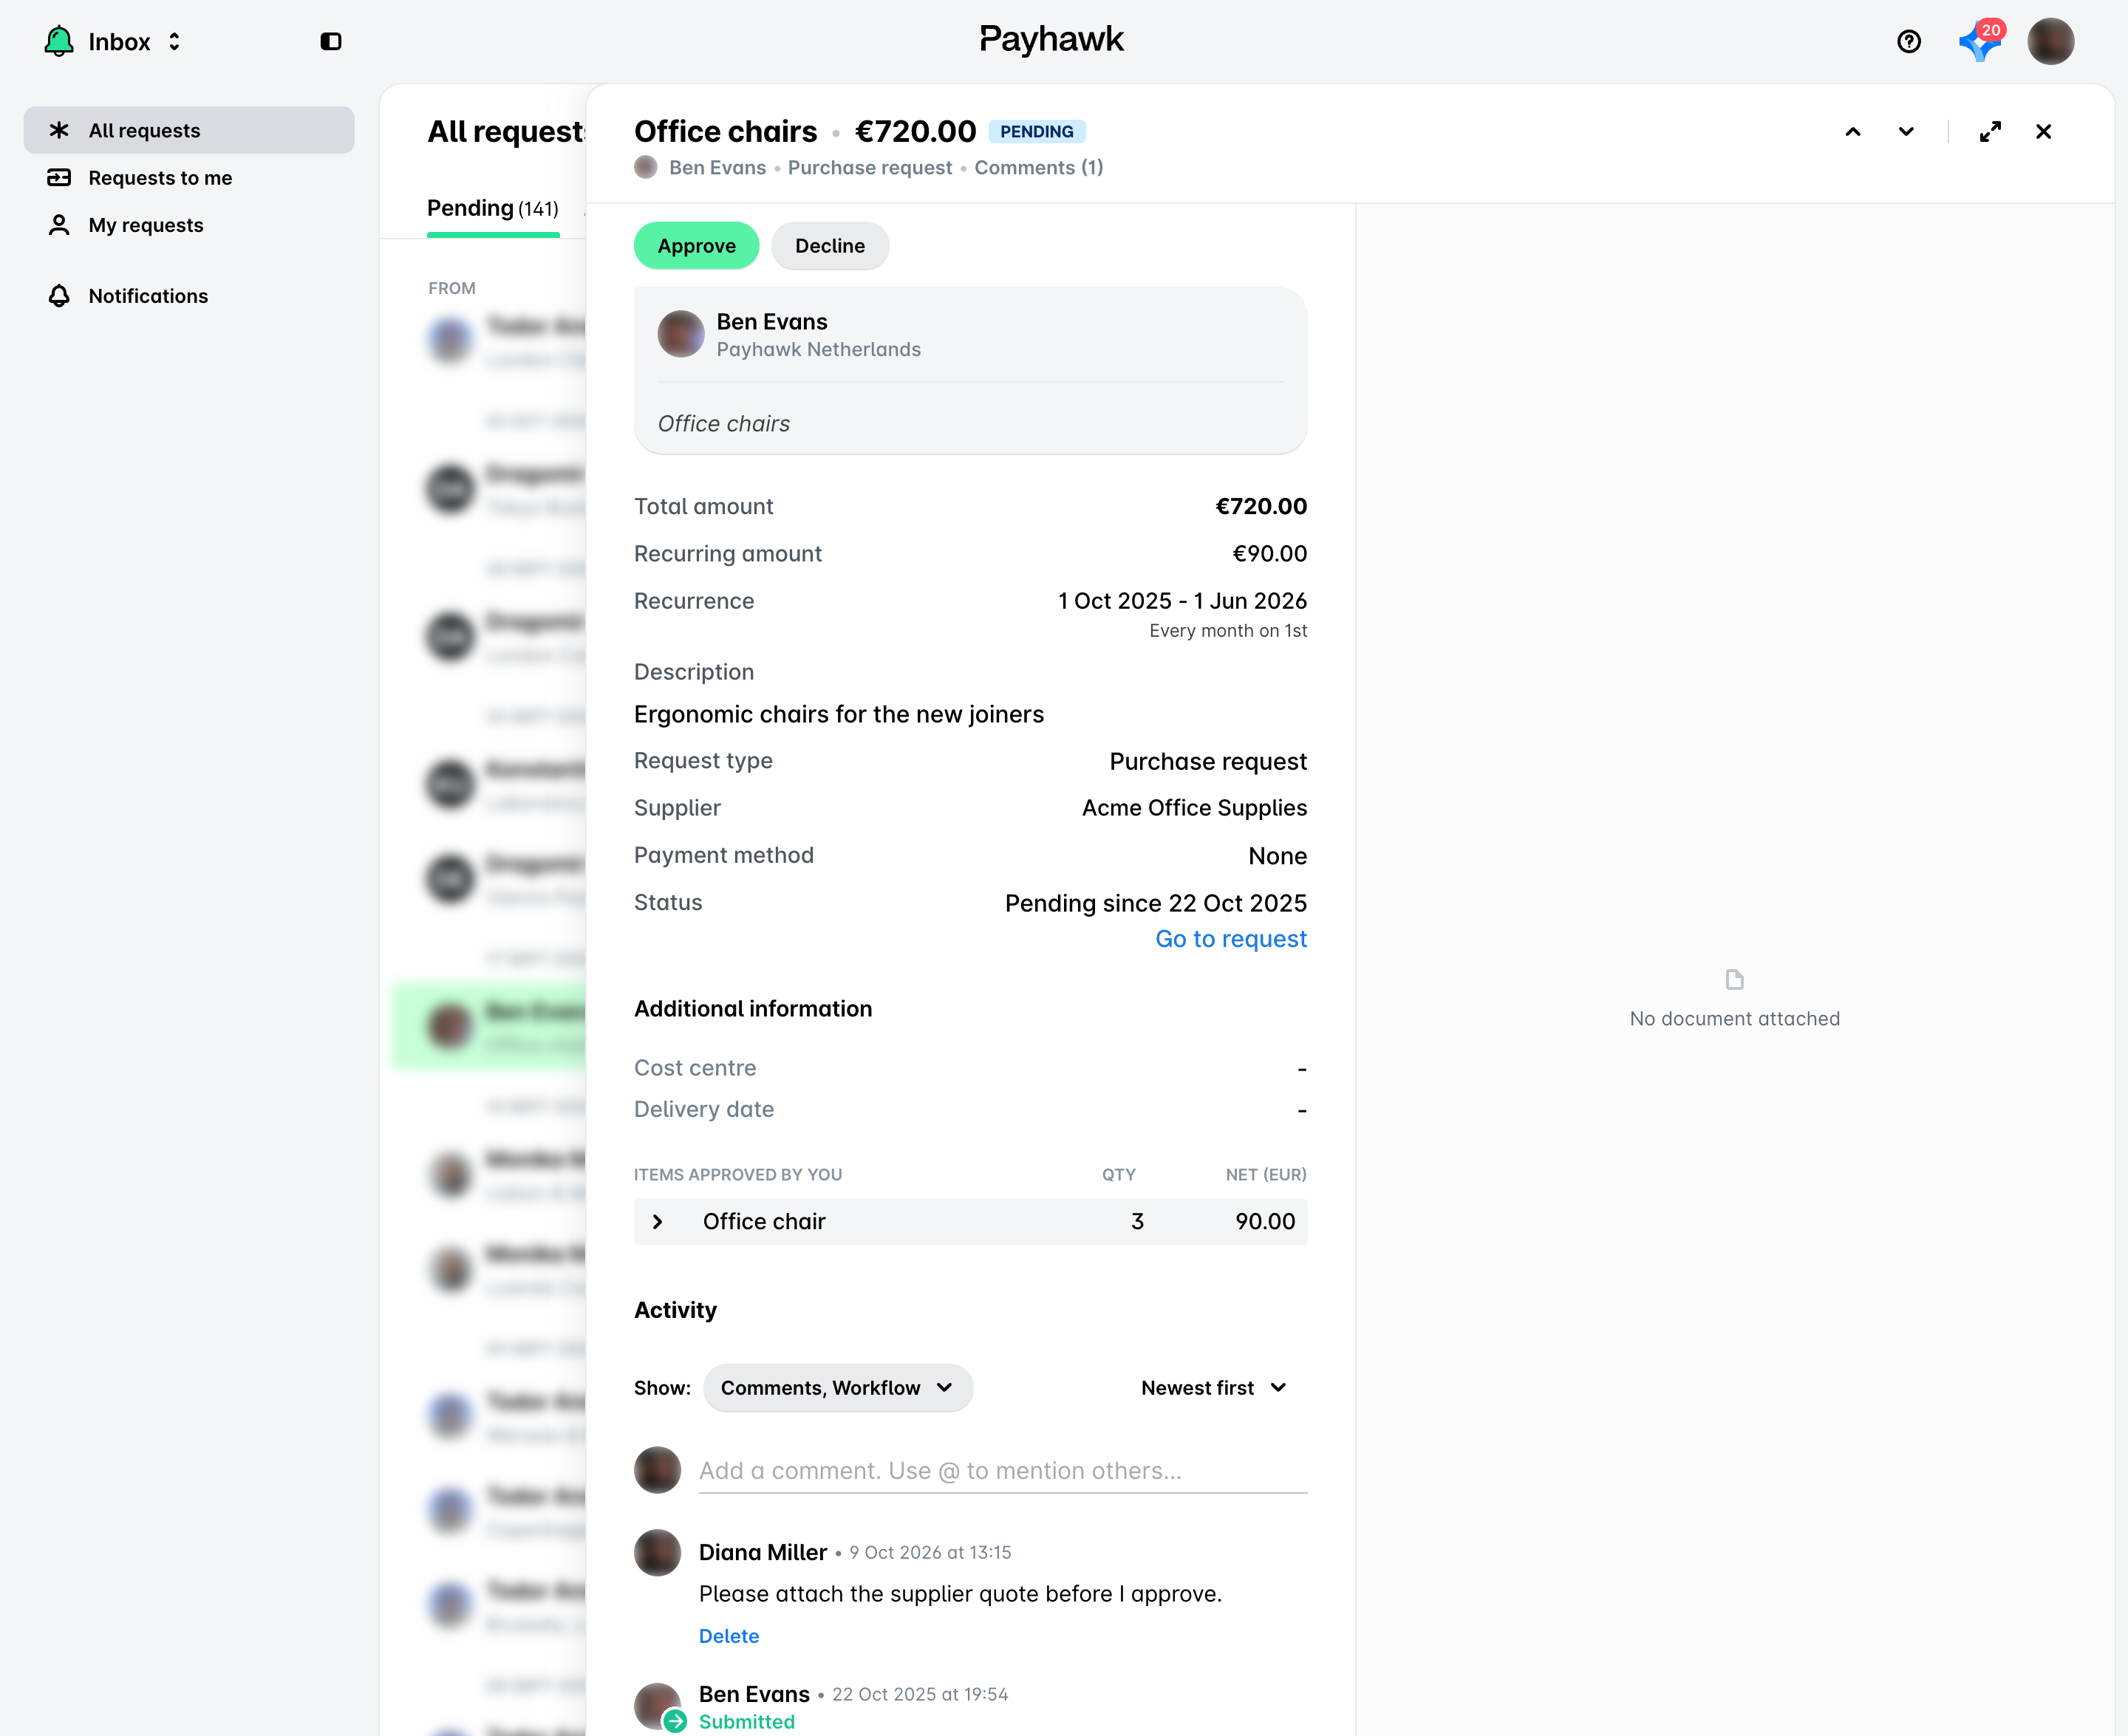Image resolution: width=2128 pixels, height=1736 pixels.
Task: Select All requests in sidebar
Action: tap(189, 130)
